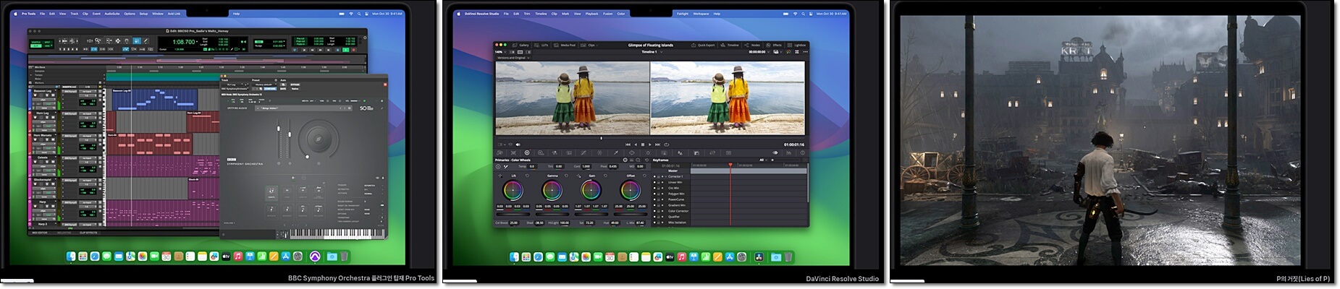Select the Pencil tool in Pro Tools
Image resolution: width=1340 pixels, height=289 pixels.
146,41
